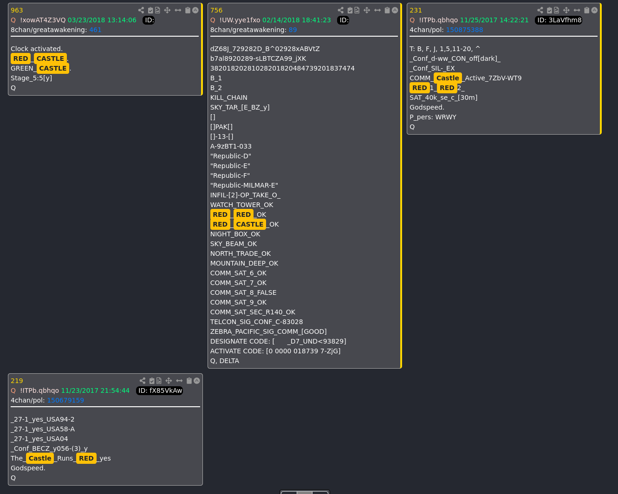618x494 pixels.
Task: Click highlighted Castle in COMM_Castle_Active line
Action: point(448,78)
